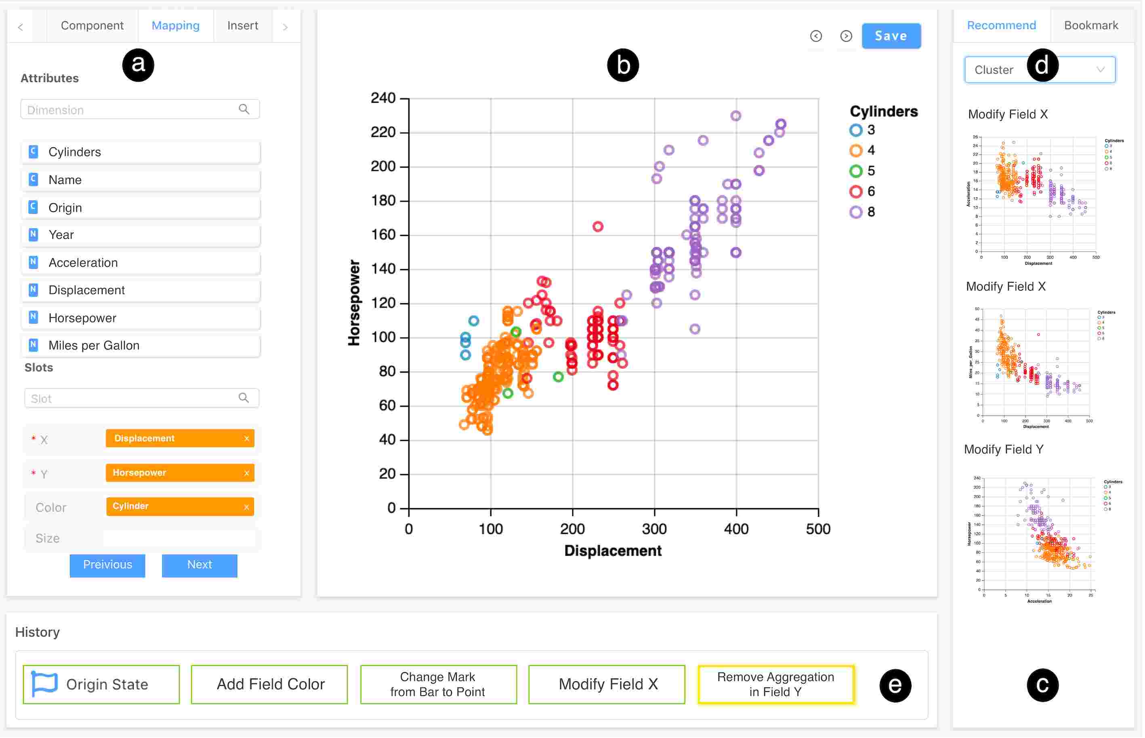The image size is (1145, 738).
Task: Toggle the Cylinders 8 legend entry
Action: click(x=857, y=211)
